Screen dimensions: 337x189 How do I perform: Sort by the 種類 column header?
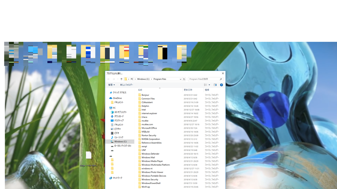click(x=207, y=90)
